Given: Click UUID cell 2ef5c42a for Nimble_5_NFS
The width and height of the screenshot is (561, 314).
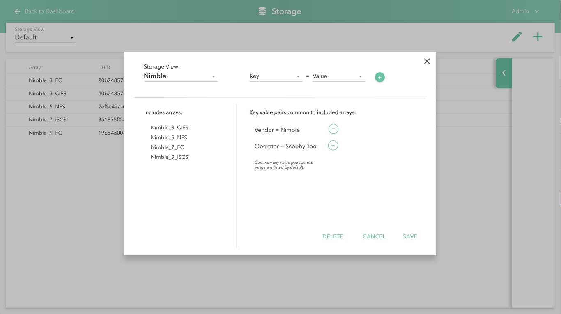Looking at the screenshot, I should [x=111, y=107].
